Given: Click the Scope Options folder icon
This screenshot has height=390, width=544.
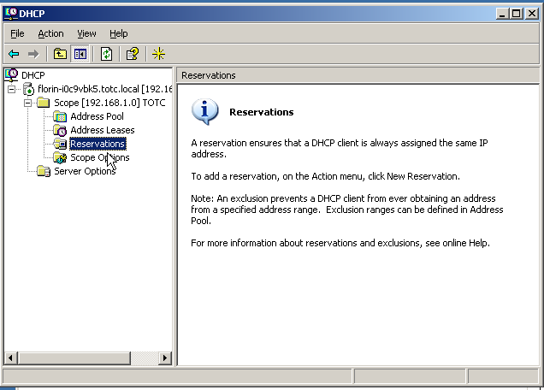Looking at the screenshot, I should click(60, 157).
